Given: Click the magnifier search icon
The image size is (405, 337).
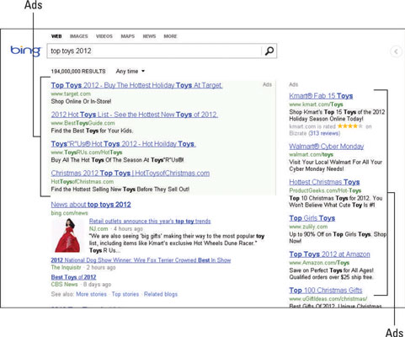Looking at the screenshot, I should [269, 51].
